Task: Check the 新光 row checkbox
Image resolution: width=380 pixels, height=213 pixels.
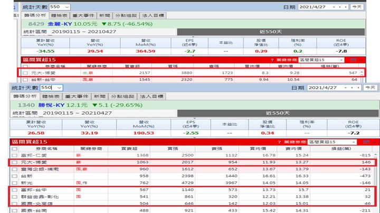Action: coord(14,183)
